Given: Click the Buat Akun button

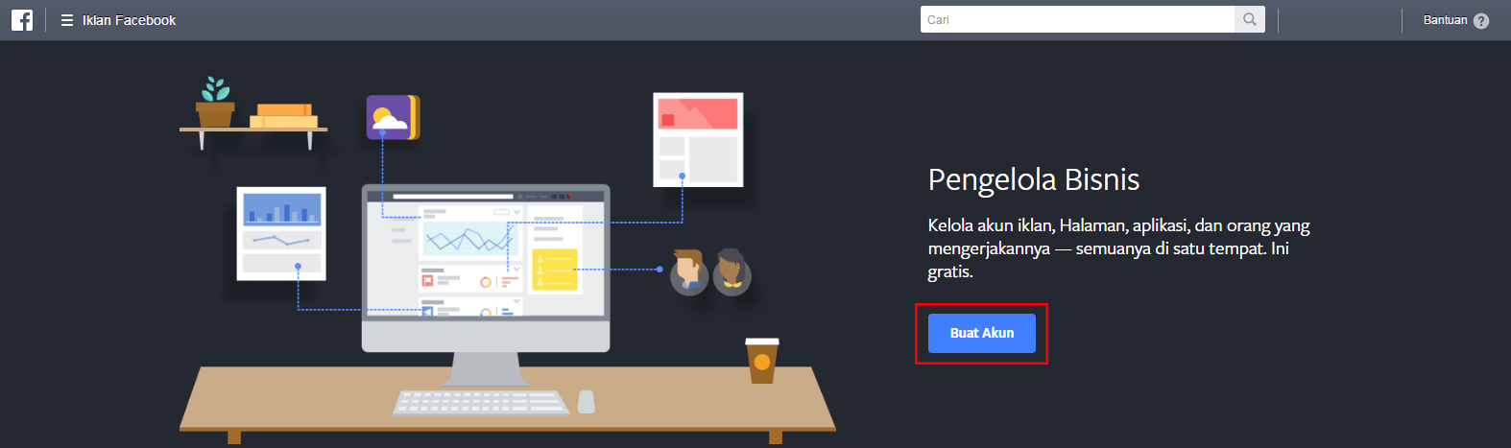Looking at the screenshot, I should pos(981,333).
